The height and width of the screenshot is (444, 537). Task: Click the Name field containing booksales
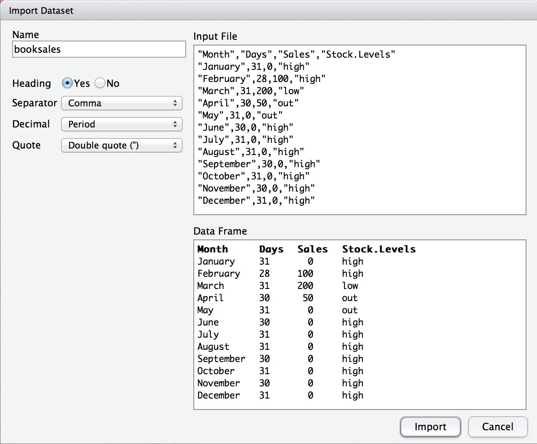coord(99,49)
